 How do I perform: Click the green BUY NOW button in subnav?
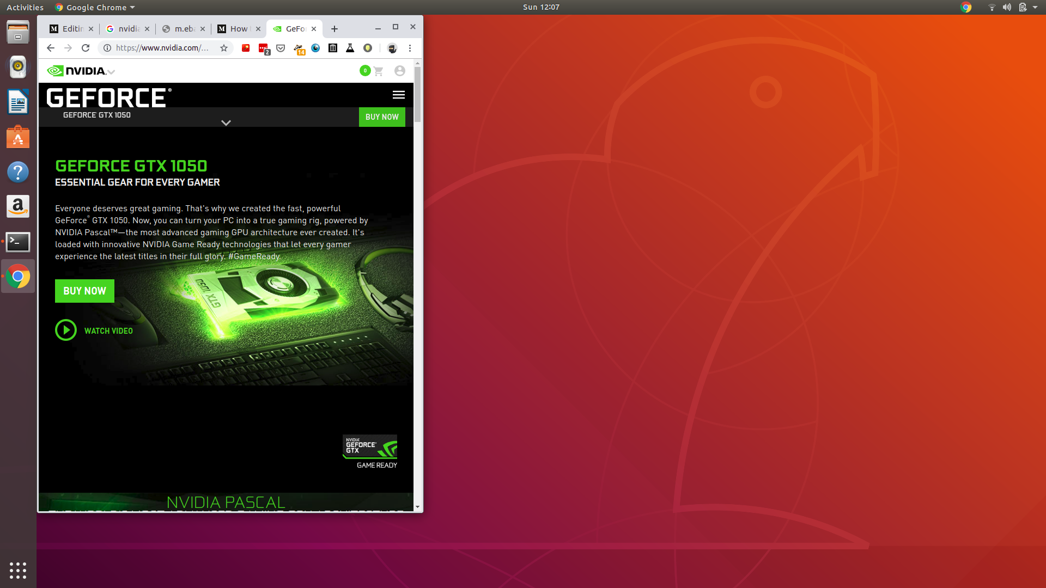tap(382, 117)
